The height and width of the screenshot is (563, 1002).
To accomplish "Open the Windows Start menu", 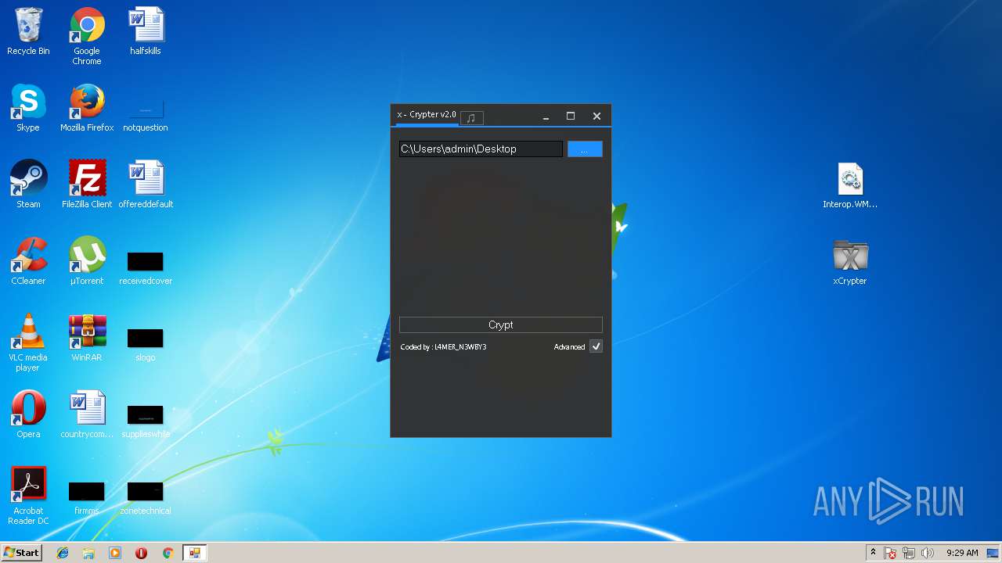I will coord(21,553).
